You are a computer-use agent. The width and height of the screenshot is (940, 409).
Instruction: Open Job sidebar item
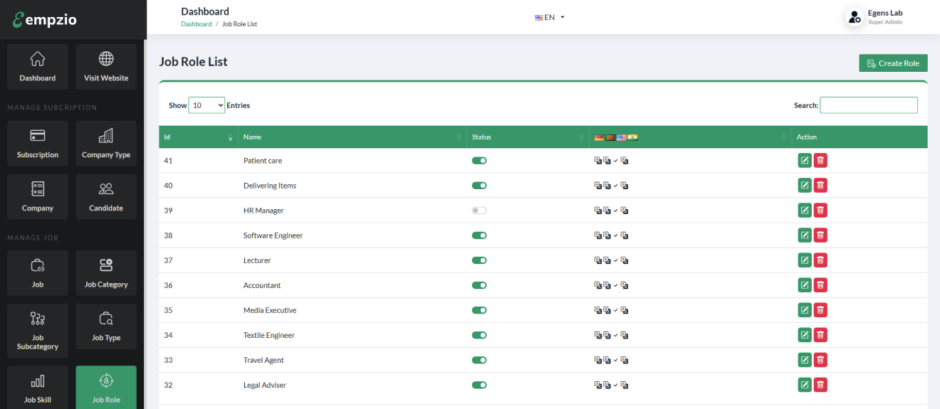pos(38,273)
